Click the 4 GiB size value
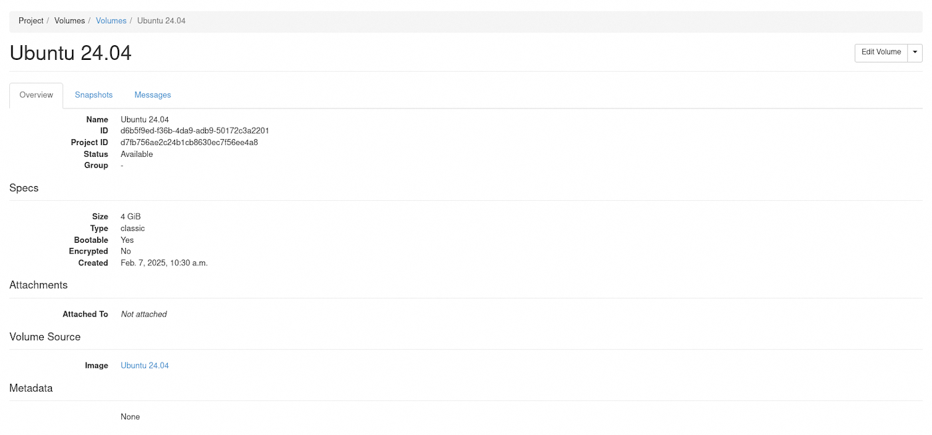This screenshot has height=435, width=932. (x=130, y=217)
